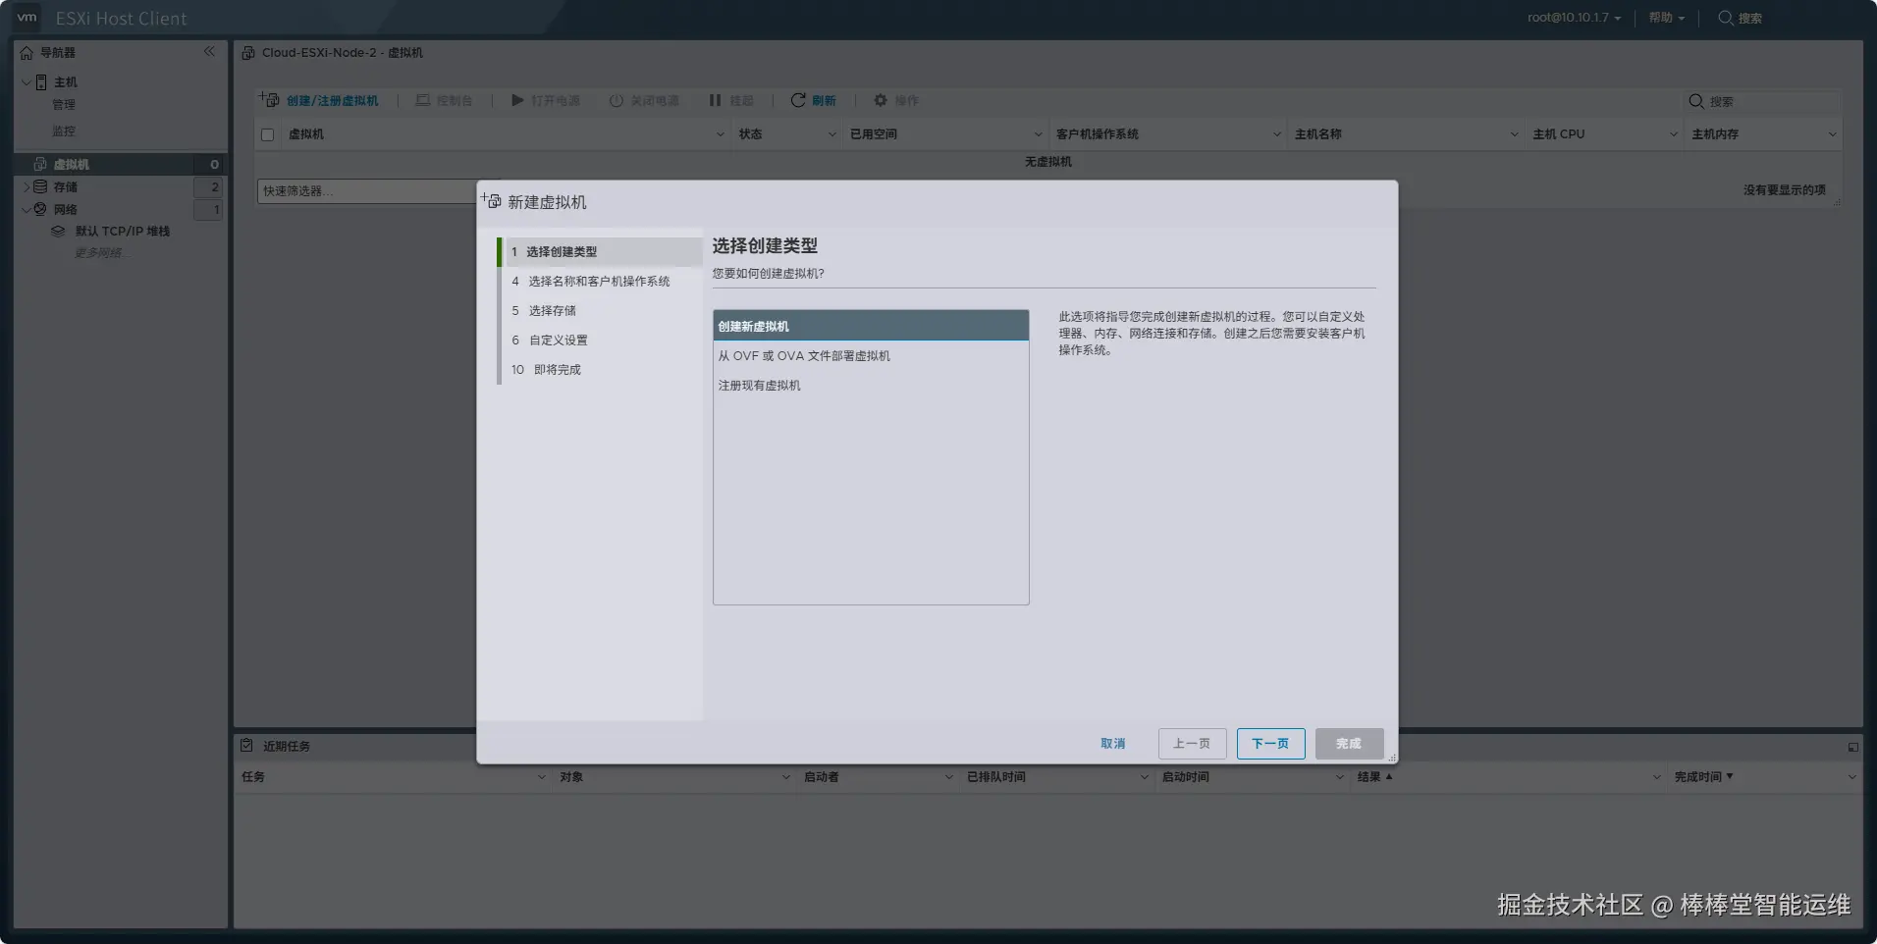Sort recent tasks by 结果 column
This screenshot has height=944, width=1877.
tap(1374, 777)
